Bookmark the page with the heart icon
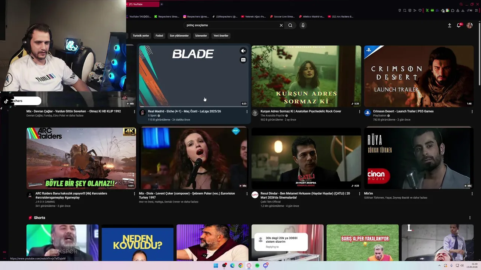 pos(420,10)
